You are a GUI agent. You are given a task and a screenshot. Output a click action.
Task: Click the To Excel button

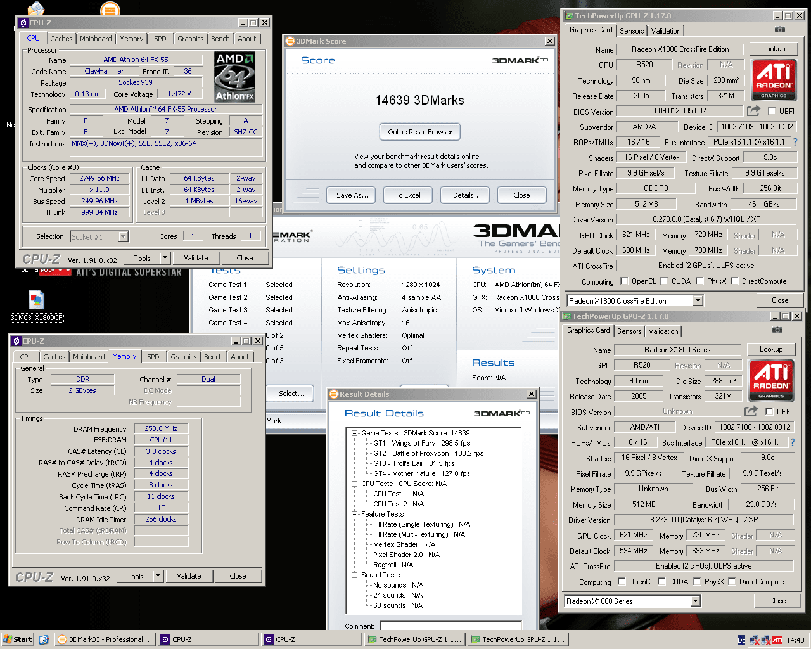coord(407,195)
